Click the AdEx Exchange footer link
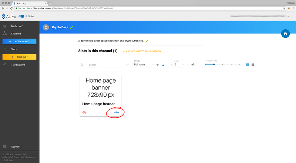 pos(27,157)
